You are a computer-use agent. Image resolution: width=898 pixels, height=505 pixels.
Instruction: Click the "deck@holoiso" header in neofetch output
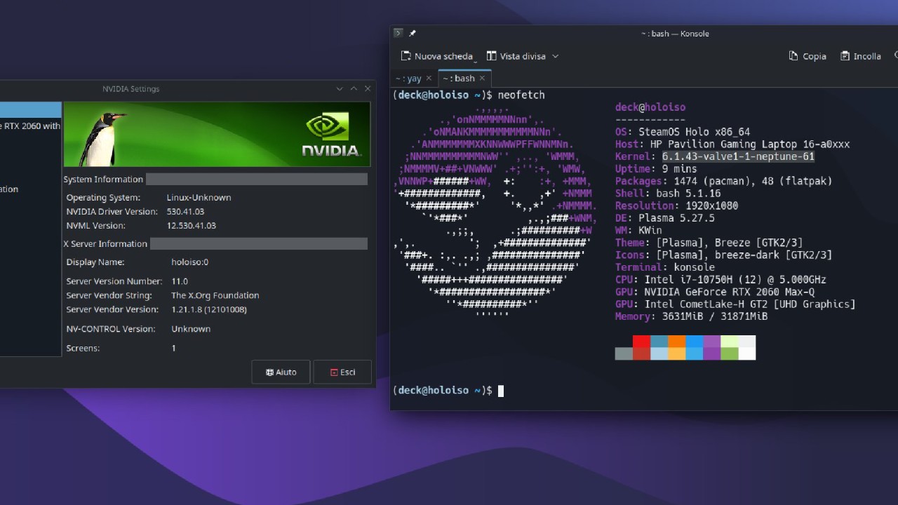point(650,107)
